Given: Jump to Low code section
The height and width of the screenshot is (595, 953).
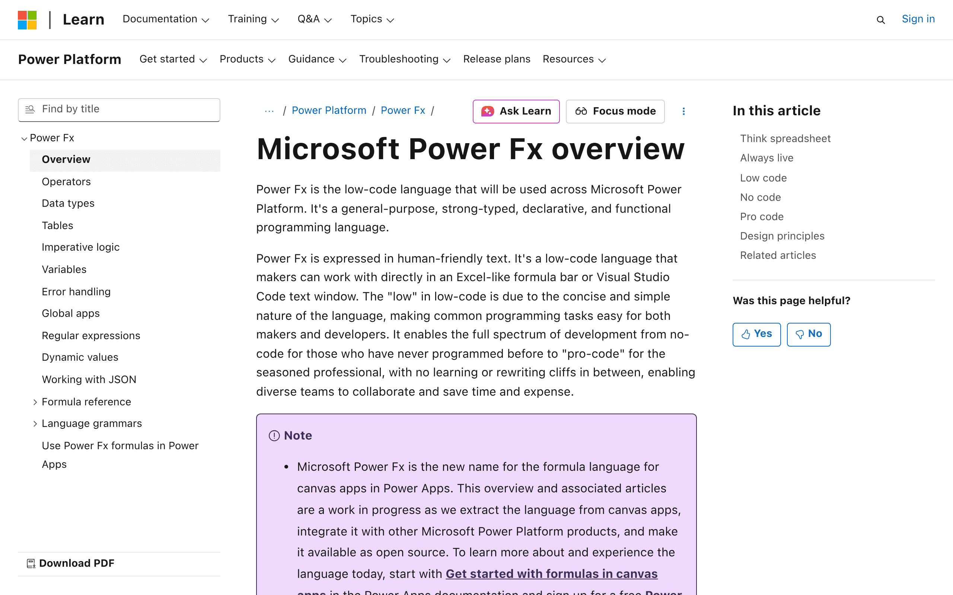Looking at the screenshot, I should (x=763, y=178).
